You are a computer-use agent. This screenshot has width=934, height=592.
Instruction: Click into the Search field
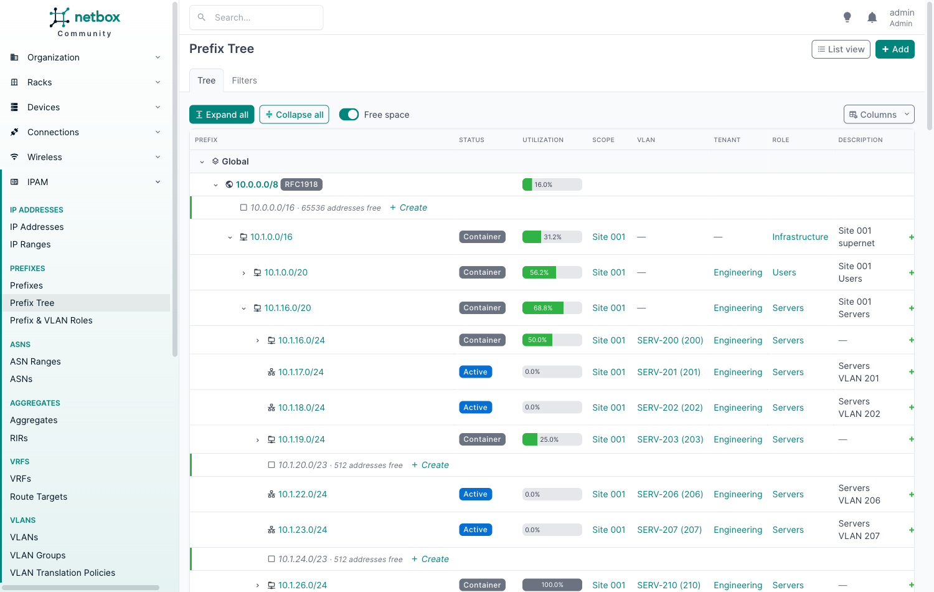point(256,17)
